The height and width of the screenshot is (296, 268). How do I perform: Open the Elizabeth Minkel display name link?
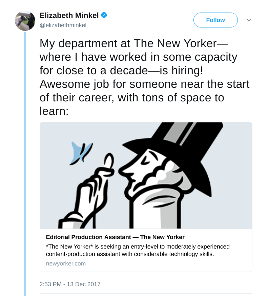[x=69, y=15]
